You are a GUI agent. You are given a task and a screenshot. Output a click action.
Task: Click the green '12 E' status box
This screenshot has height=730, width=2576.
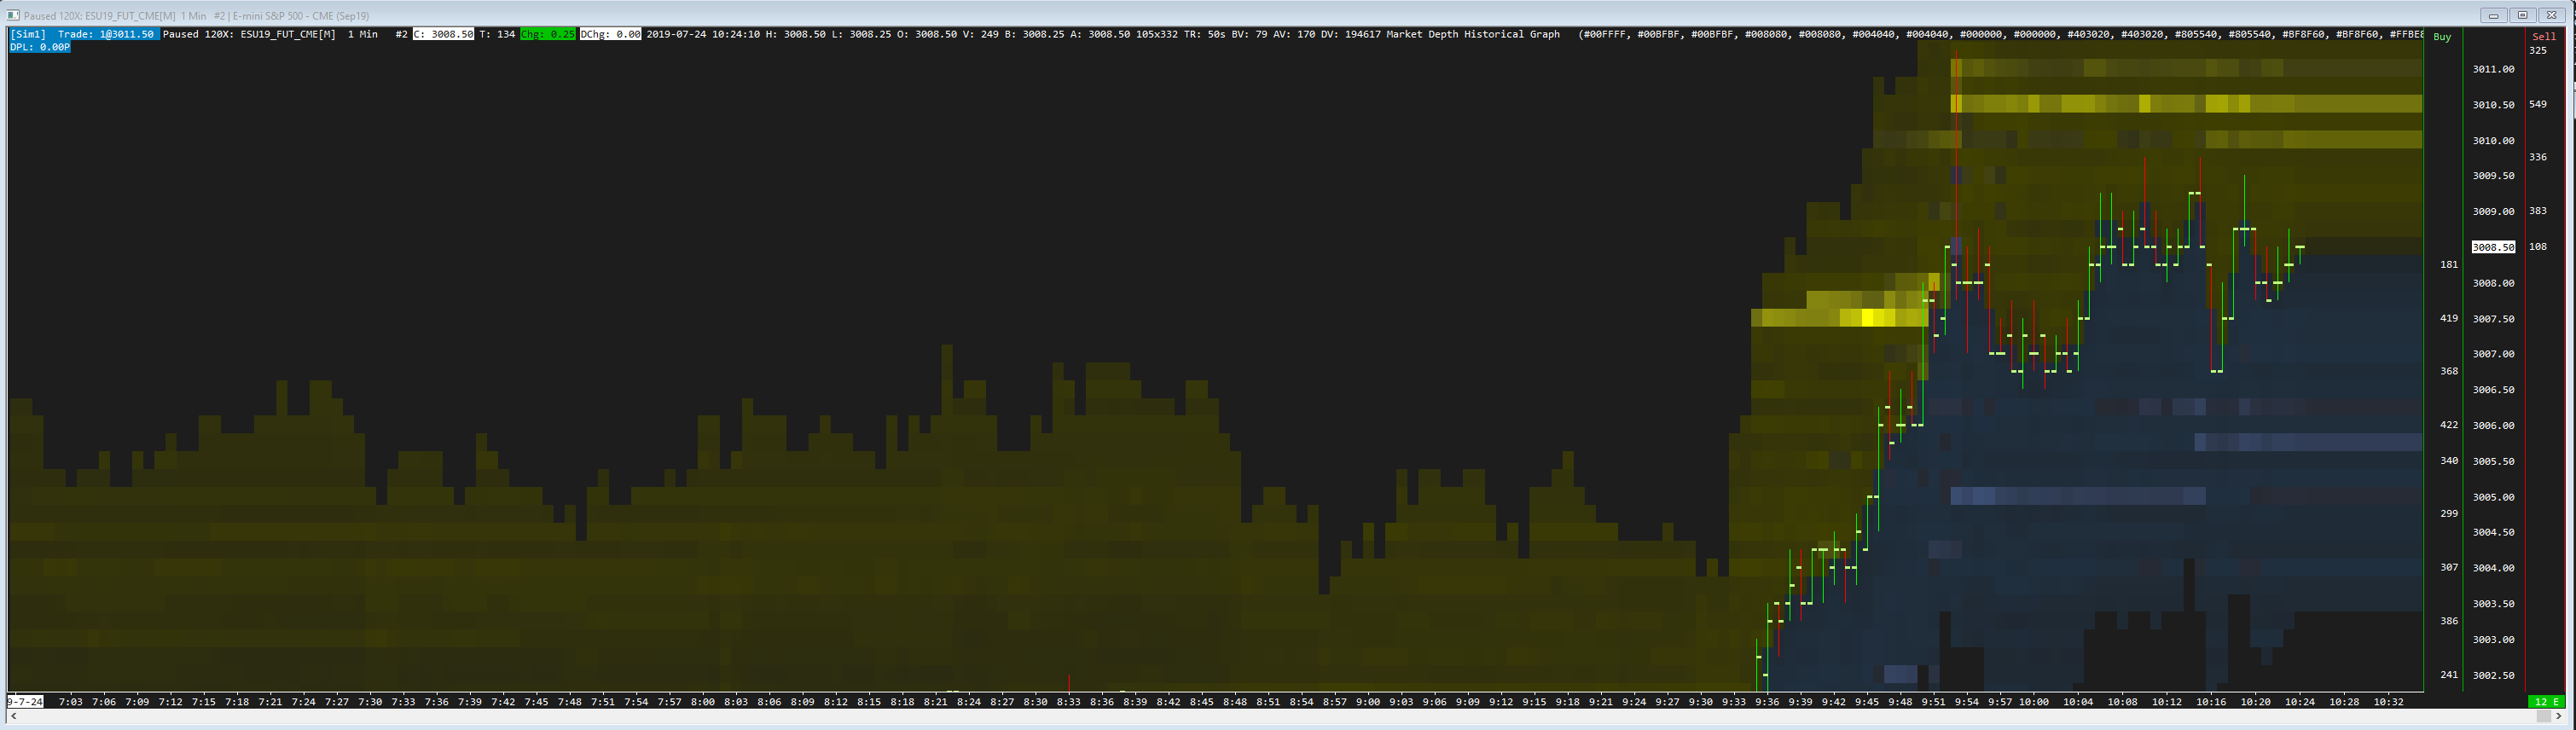tap(2546, 702)
